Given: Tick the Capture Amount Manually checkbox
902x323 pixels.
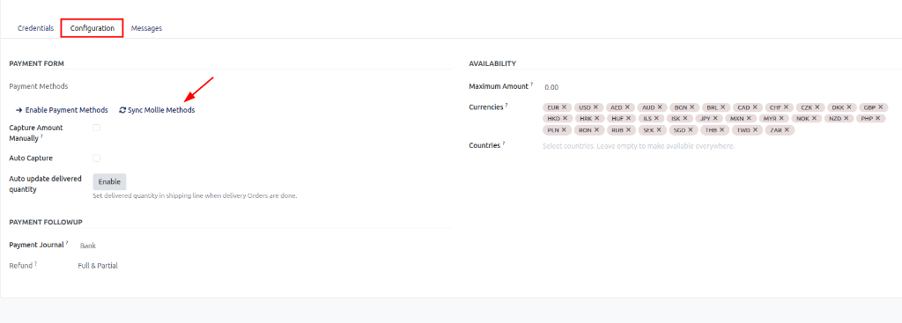Looking at the screenshot, I should point(97,128).
